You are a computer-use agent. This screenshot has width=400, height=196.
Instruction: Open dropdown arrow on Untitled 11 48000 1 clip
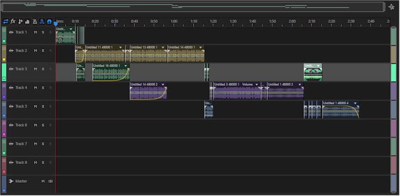click(121, 47)
